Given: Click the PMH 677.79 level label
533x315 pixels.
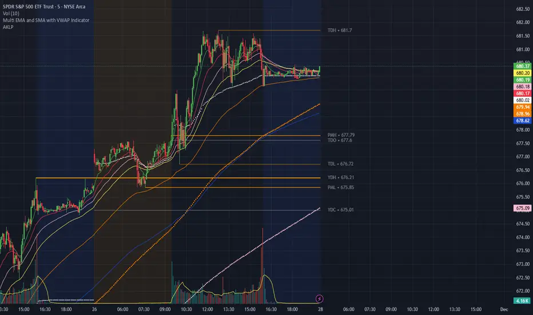Looking at the screenshot, I should (341, 135).
